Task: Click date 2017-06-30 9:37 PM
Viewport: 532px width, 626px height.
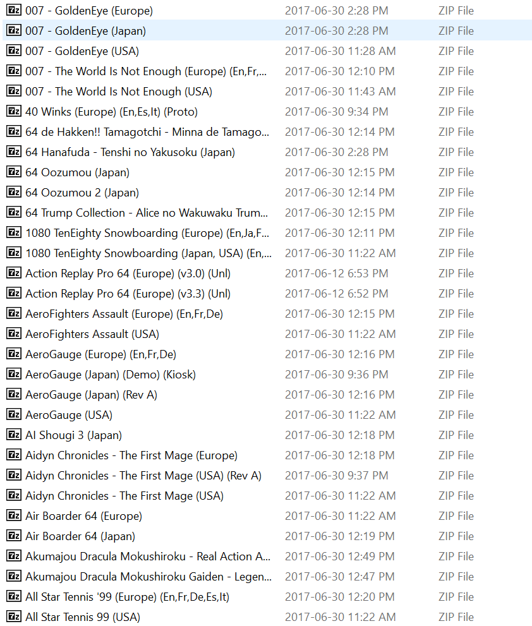Action: click(336, 476)
